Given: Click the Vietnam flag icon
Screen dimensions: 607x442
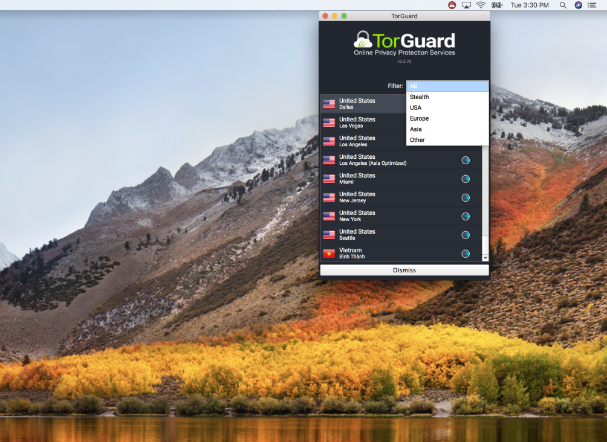Looking at the screenshot, I should point(329,253).
